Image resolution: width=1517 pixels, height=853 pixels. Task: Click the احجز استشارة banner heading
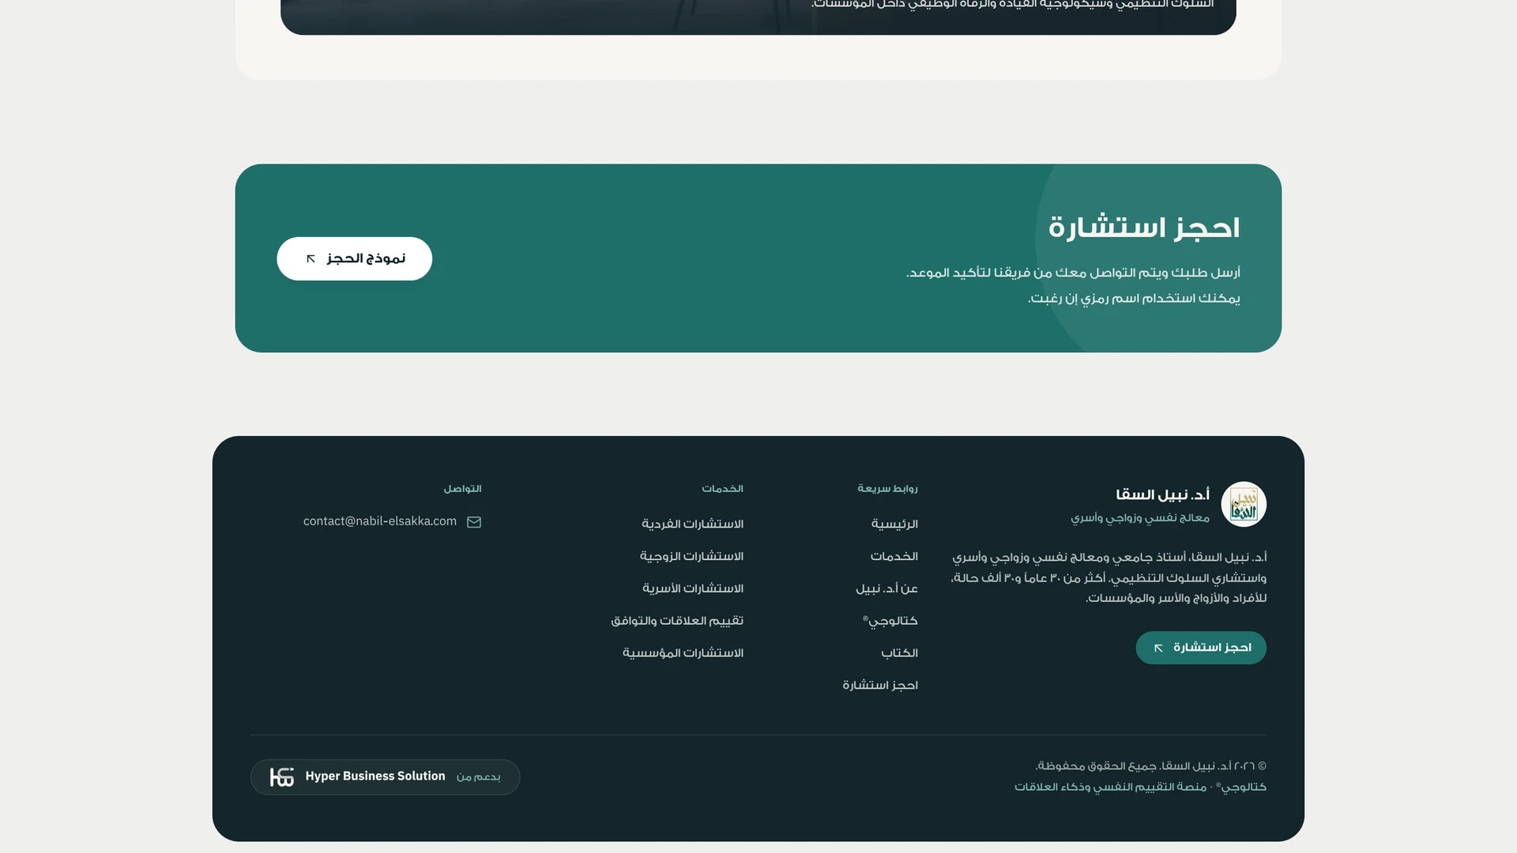coord(1144,227)
